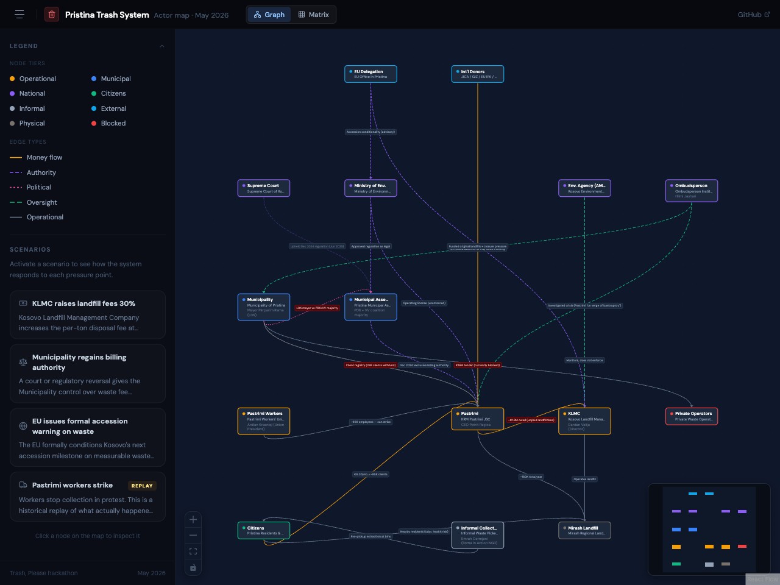Click 'Approved regulation as legal' edge label
Viewport: 780px width, 585px height.
[370, 247]
